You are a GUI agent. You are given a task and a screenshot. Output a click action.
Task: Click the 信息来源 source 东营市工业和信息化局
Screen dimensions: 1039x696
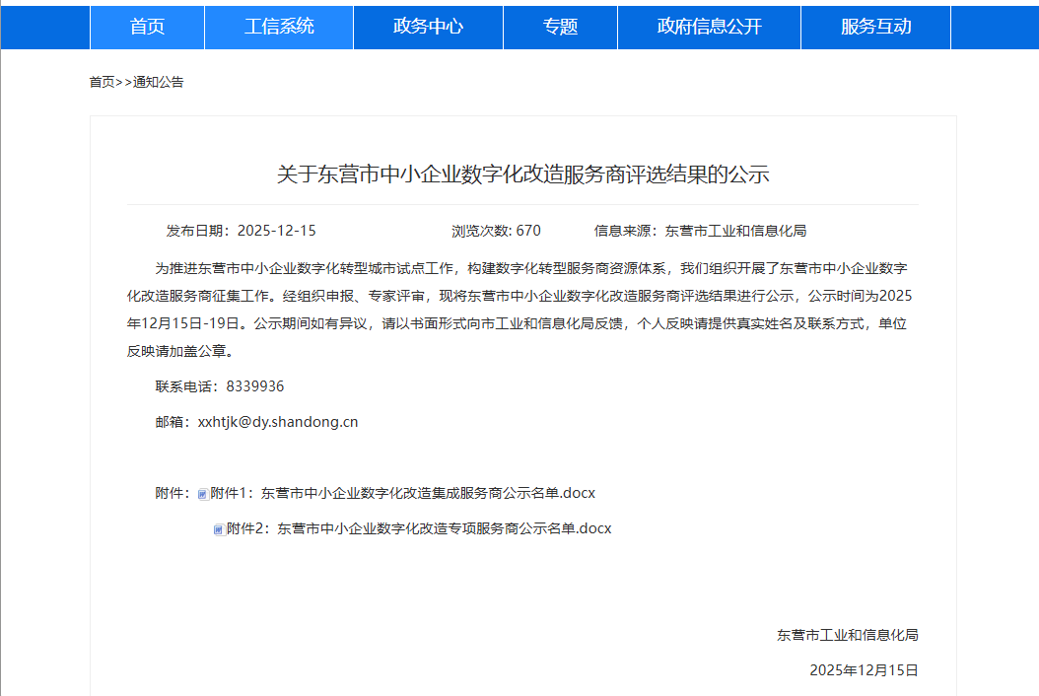(x=735, y=231)
